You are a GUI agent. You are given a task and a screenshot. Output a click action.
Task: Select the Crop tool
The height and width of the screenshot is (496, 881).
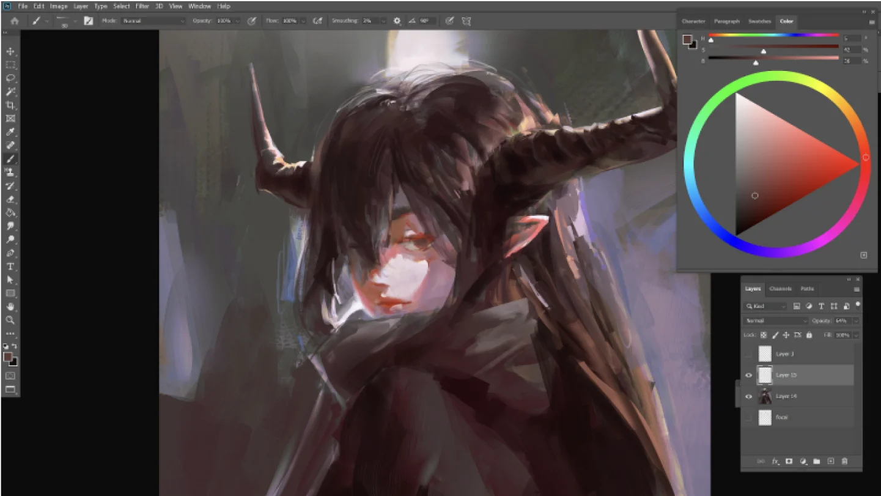click(10, 105)
